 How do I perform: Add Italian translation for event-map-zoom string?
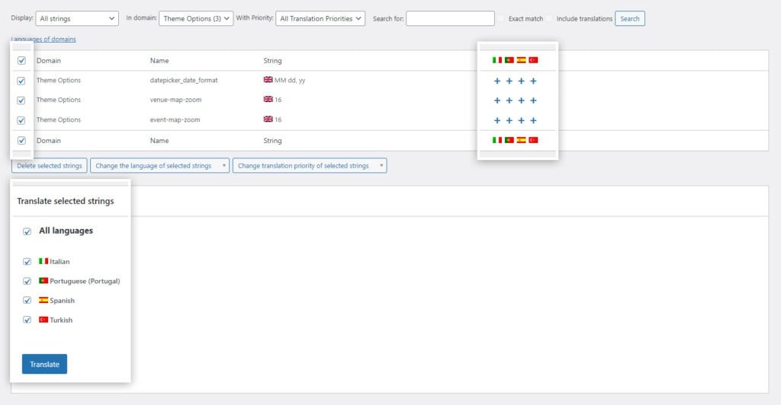pos(497,120)
